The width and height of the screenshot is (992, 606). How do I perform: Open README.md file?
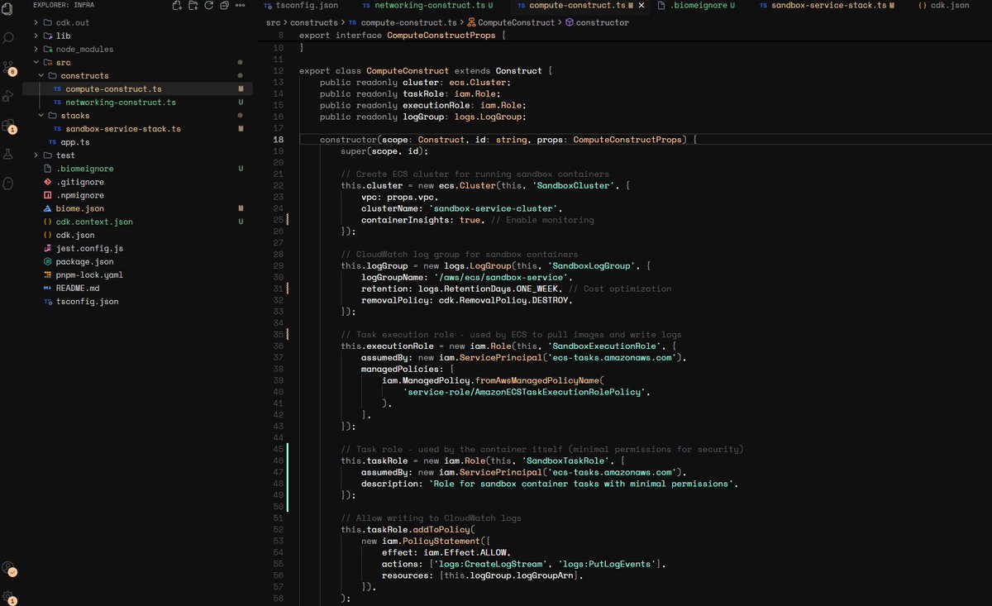tap(137, 288)
